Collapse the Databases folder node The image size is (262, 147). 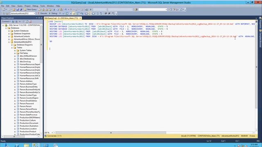6,28
